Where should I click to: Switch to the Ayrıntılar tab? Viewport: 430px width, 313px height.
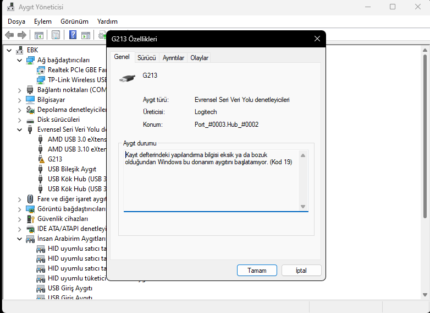coord(173,58)
